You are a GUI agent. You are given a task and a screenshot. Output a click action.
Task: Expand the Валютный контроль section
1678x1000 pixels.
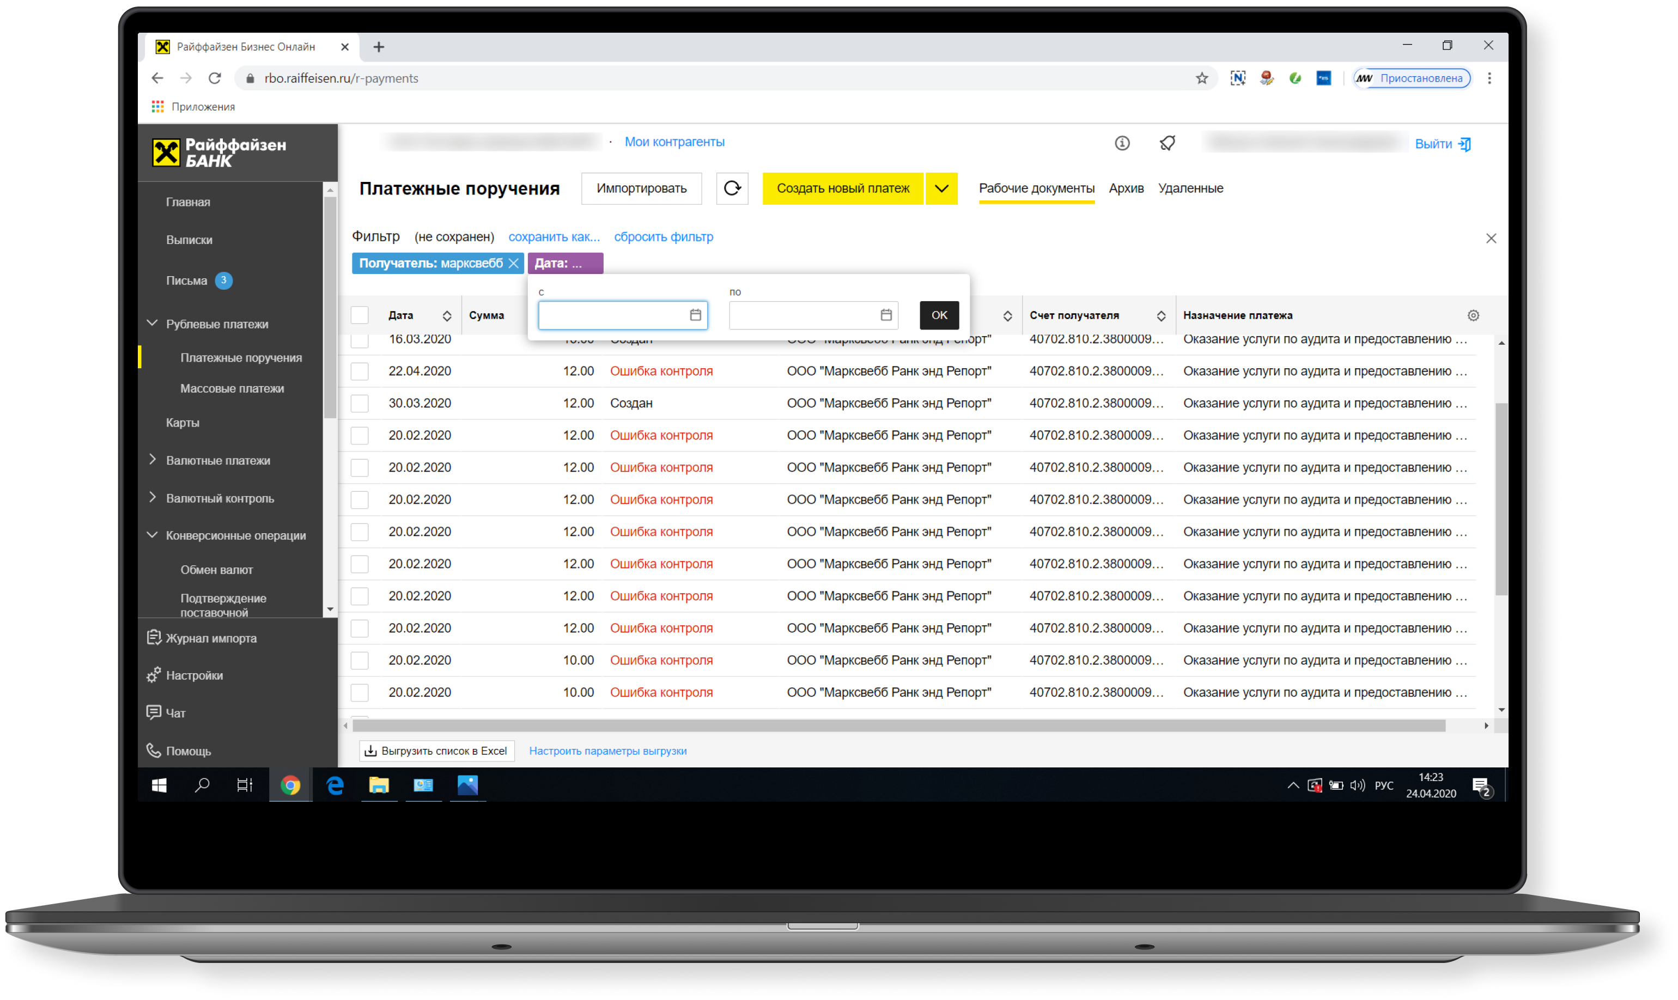(x=153, y=498)
